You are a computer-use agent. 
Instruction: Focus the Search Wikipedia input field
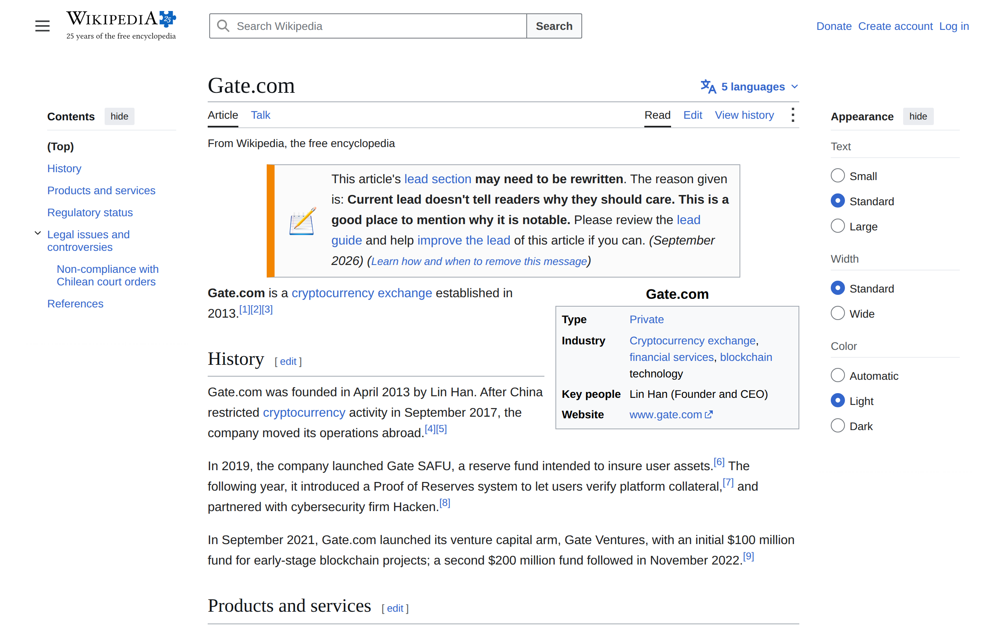(x=368, y=26)
